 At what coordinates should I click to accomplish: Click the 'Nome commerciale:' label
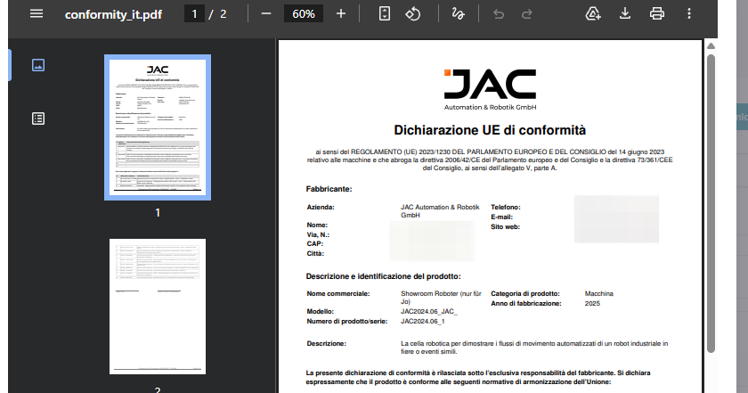338,294
